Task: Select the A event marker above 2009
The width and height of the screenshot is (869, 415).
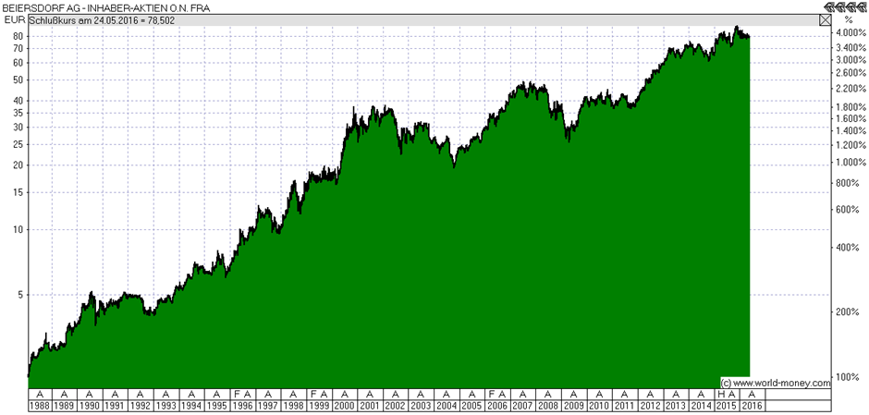Action: coord(573,394)
